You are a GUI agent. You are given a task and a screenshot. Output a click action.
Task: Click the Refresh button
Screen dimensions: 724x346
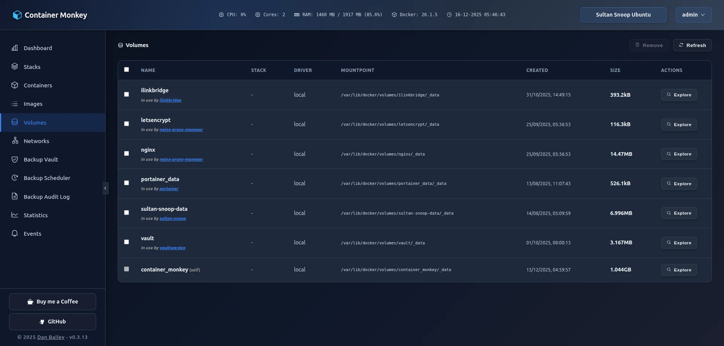(693, 45)
